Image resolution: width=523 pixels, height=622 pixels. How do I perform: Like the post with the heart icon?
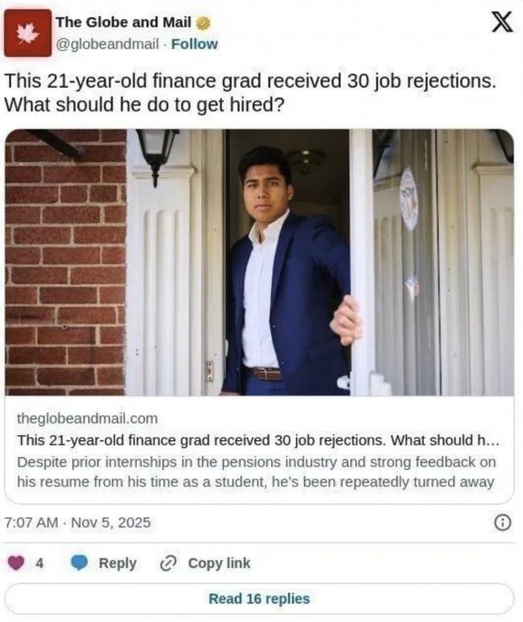coord(16,563)
